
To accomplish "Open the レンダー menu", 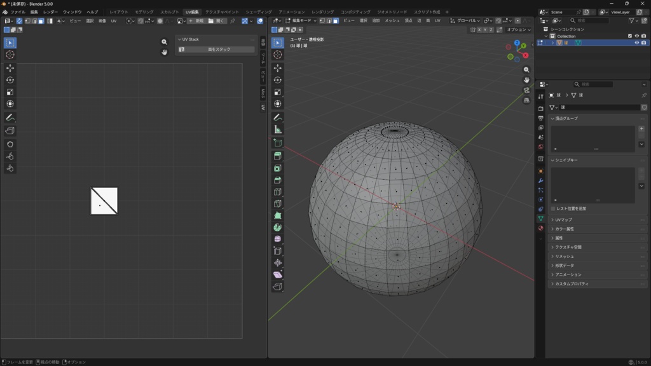I will (x=50, y=12).
